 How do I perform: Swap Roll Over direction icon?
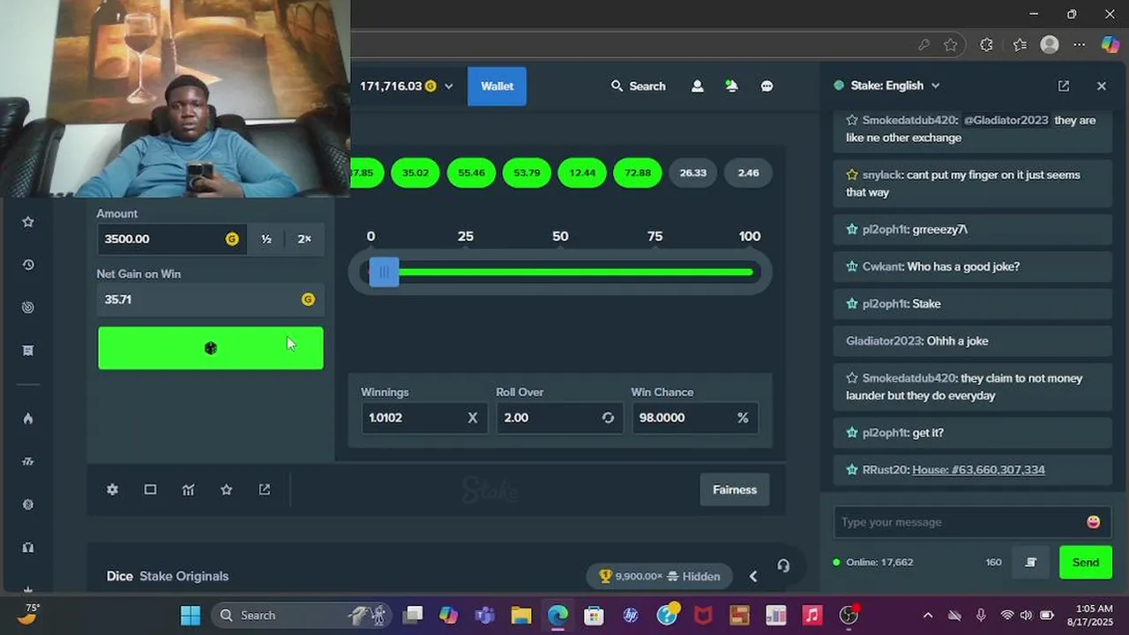(608, 418)
